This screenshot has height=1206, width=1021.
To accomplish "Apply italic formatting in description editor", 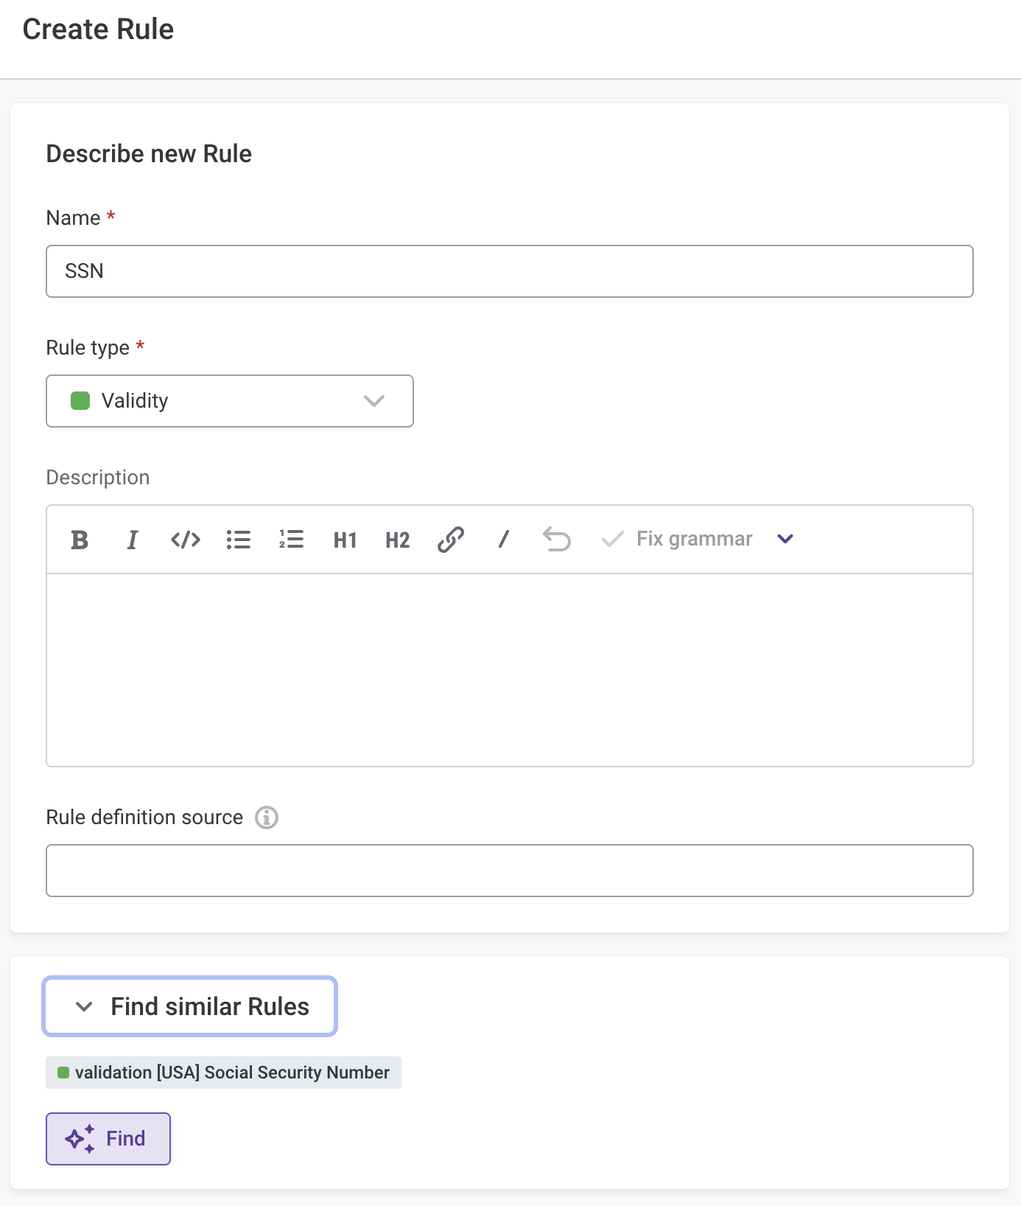I will click(133, 540).
